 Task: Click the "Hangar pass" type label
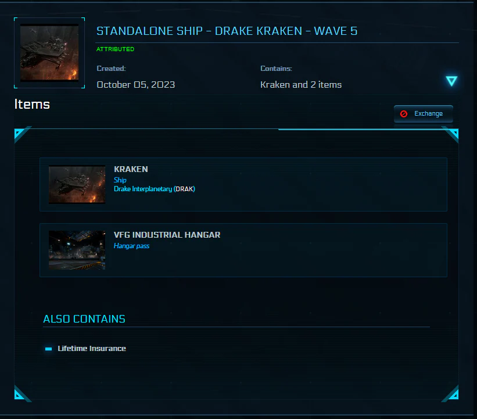coord(131,246)
